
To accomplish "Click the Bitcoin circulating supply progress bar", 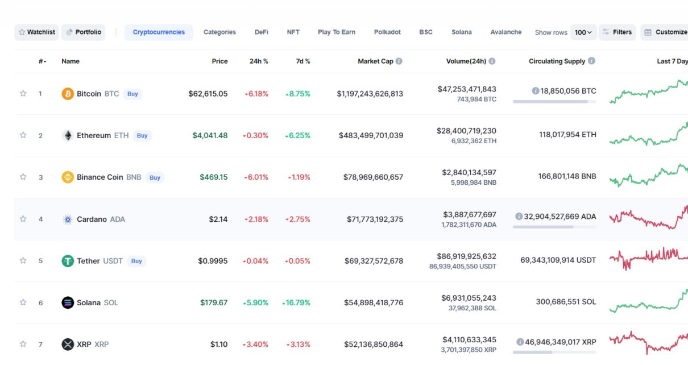I will (x=554, y=102).
